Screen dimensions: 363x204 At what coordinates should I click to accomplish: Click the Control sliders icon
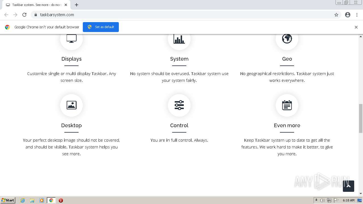click(x=179, y=105)
